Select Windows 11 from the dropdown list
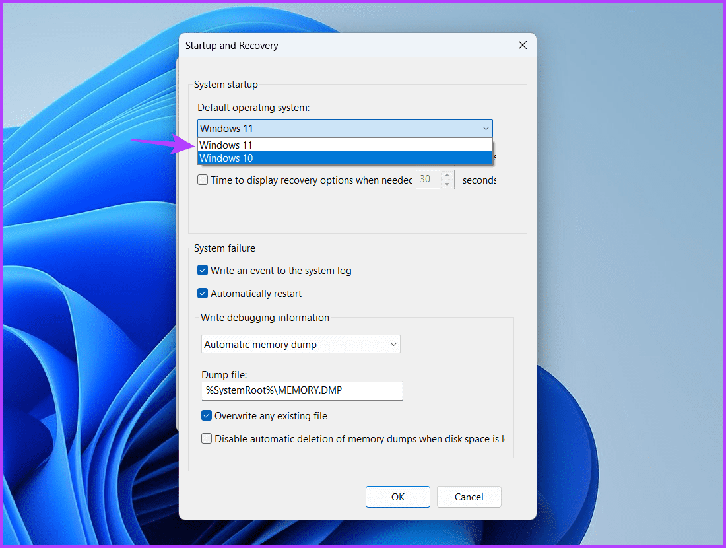This screenshot has width=726, height=548. pos(345,145)
